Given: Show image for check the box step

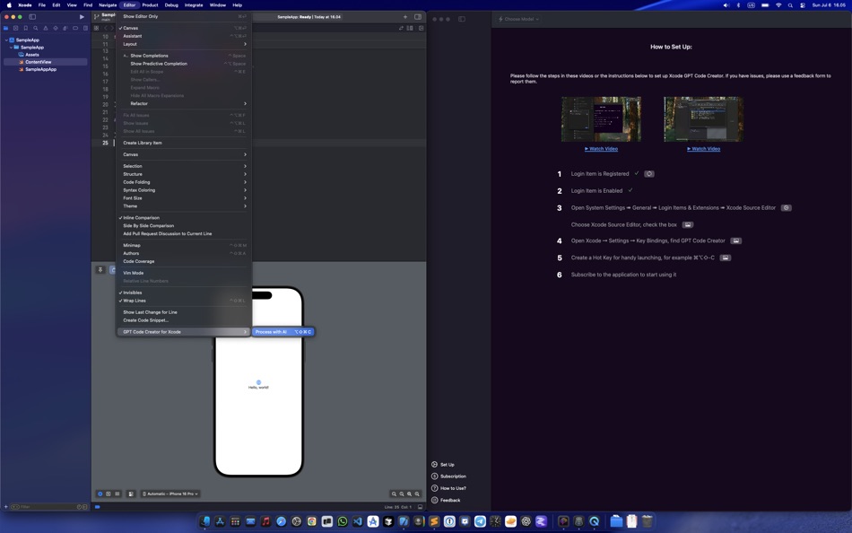Looking at the screenshot, I should coord(687,224).
